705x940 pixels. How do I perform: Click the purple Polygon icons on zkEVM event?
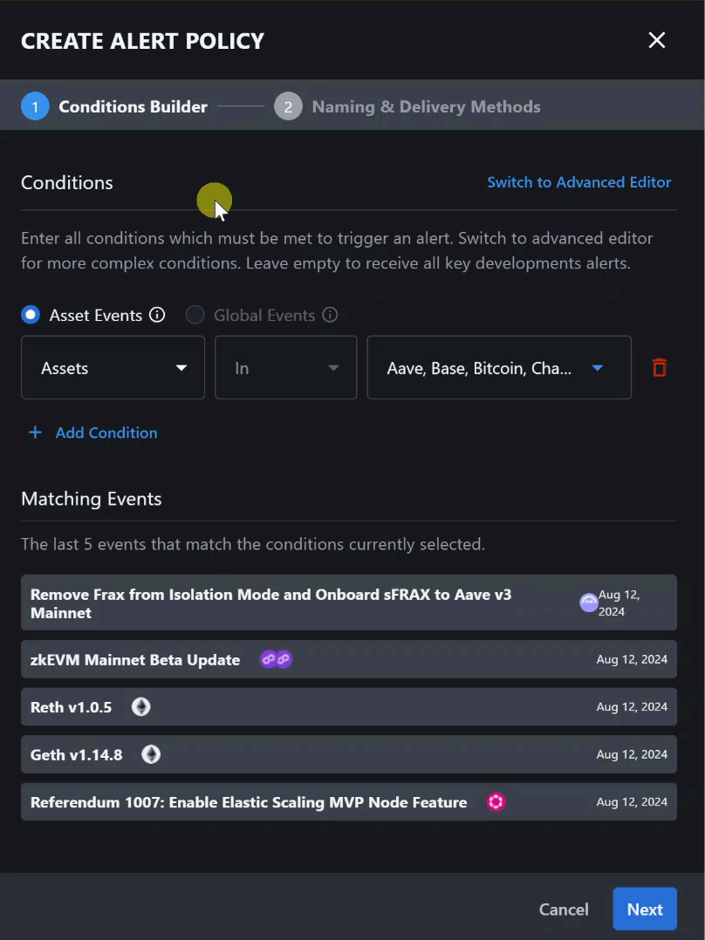(x=276, y=659)
